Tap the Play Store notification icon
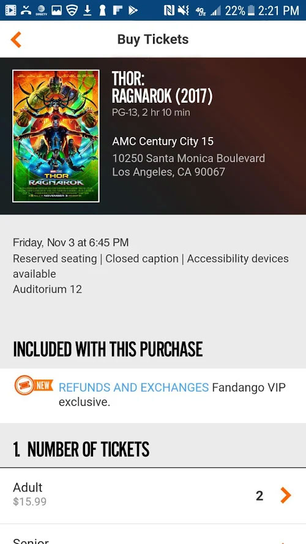Screen dimensions: 306x544 133,10
